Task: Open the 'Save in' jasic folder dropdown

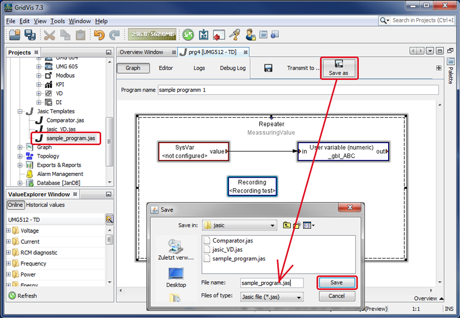Action: (272, 225)
